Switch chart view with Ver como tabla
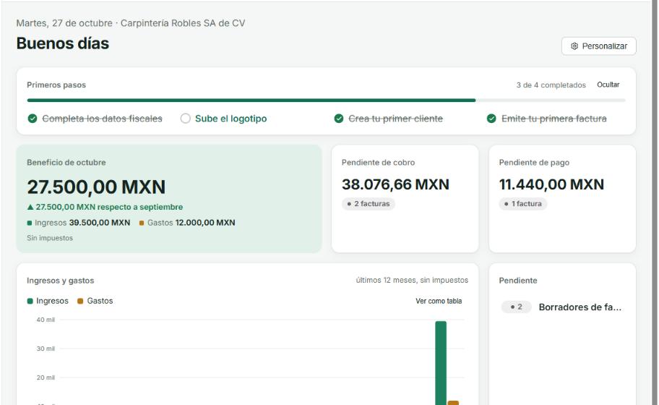This screenshot has height=405, width=659. pyautogui.click(x=439, y=301)
